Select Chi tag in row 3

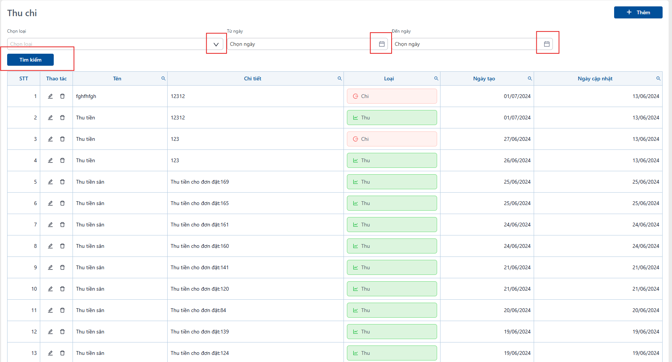[392, 139]
